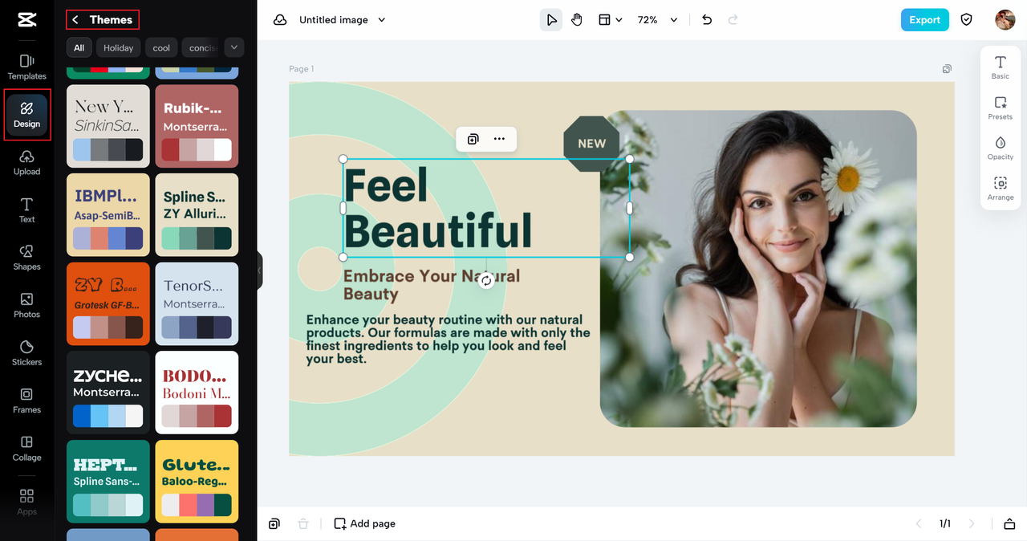Open the Frames panel
Viewport: 1027px width, 541px height.
[26, 401]
